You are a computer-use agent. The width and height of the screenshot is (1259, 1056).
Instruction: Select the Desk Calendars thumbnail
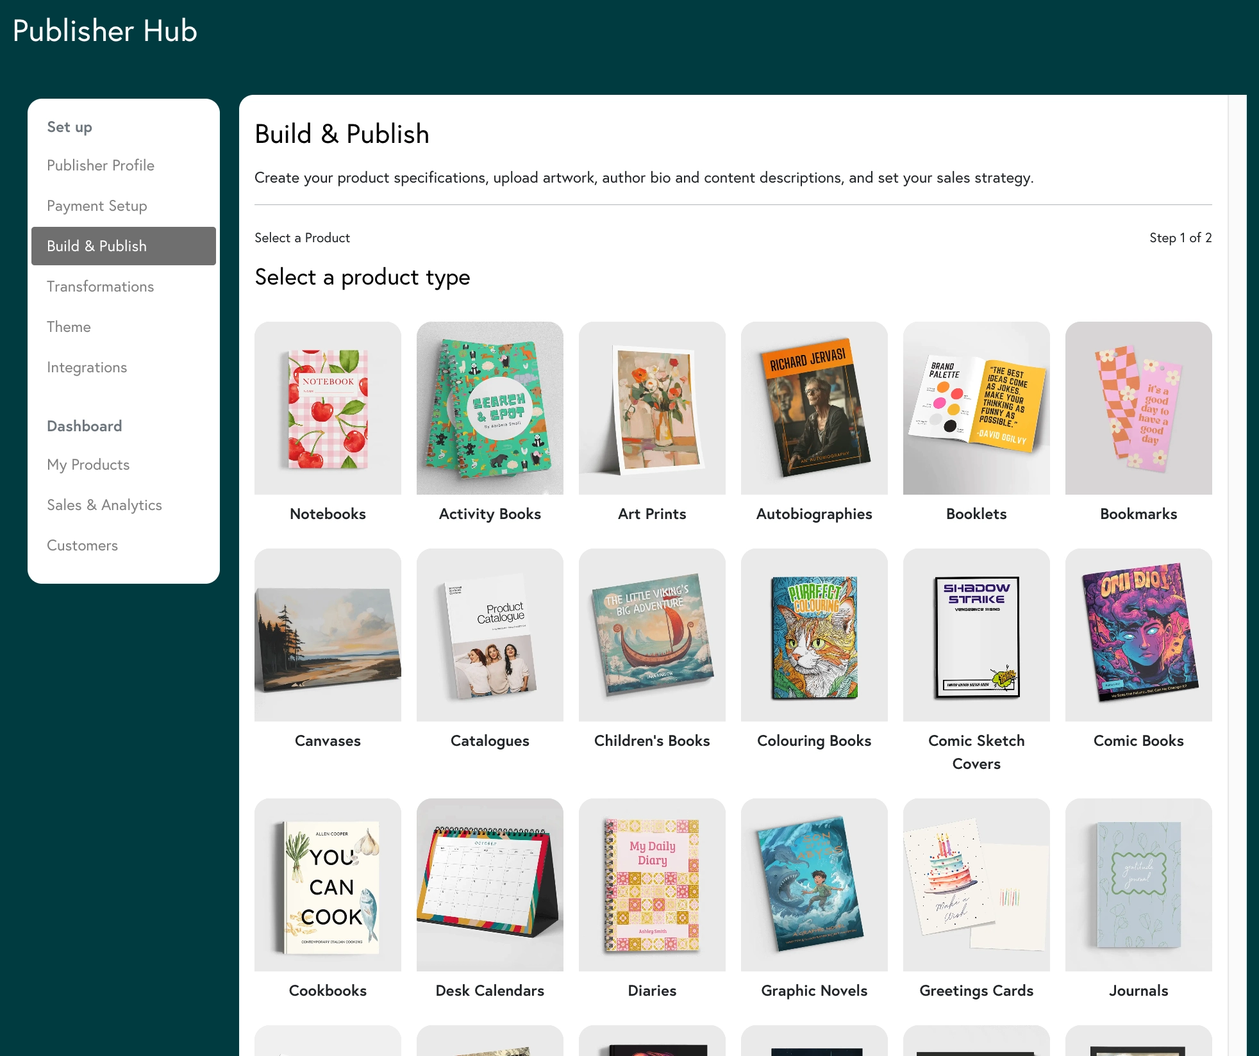(490, 885)
